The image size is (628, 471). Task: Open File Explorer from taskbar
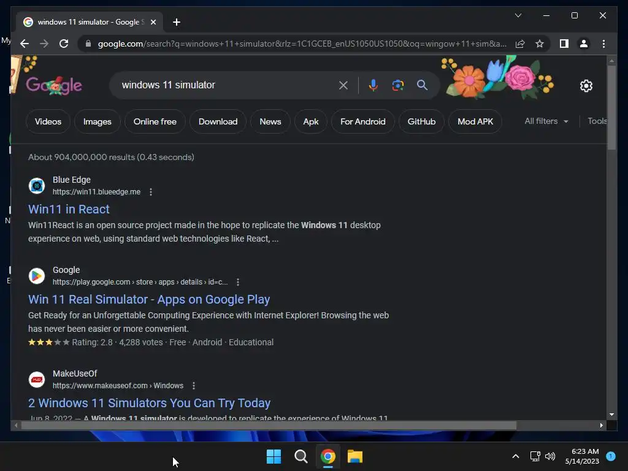pyautogui.click(x=355, y=456)
